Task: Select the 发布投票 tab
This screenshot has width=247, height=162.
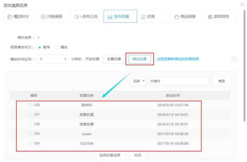Action: pos(120,16)
